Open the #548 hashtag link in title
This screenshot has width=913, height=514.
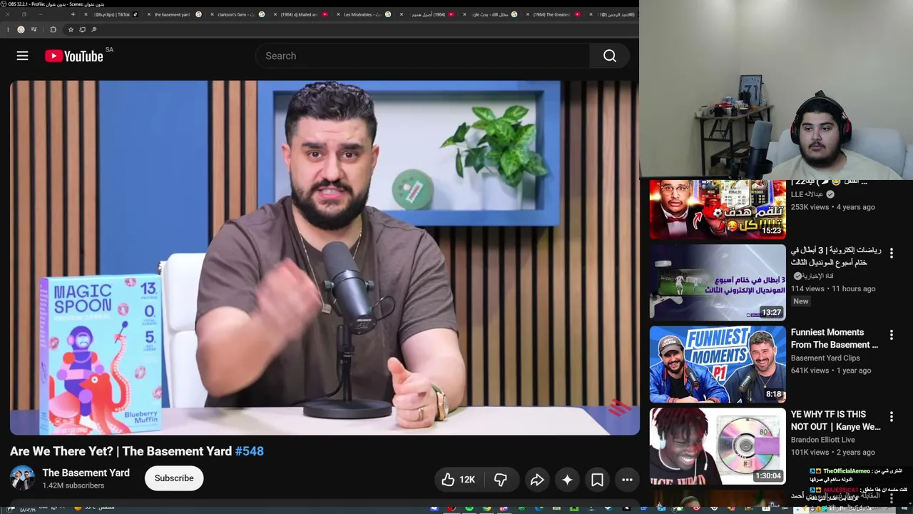click(x=250, y=451)
